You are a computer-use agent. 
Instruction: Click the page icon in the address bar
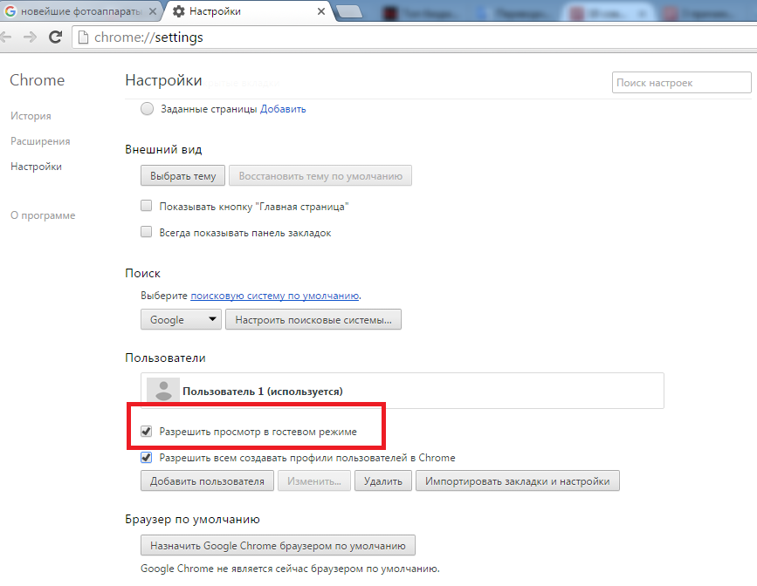point(83,37)
